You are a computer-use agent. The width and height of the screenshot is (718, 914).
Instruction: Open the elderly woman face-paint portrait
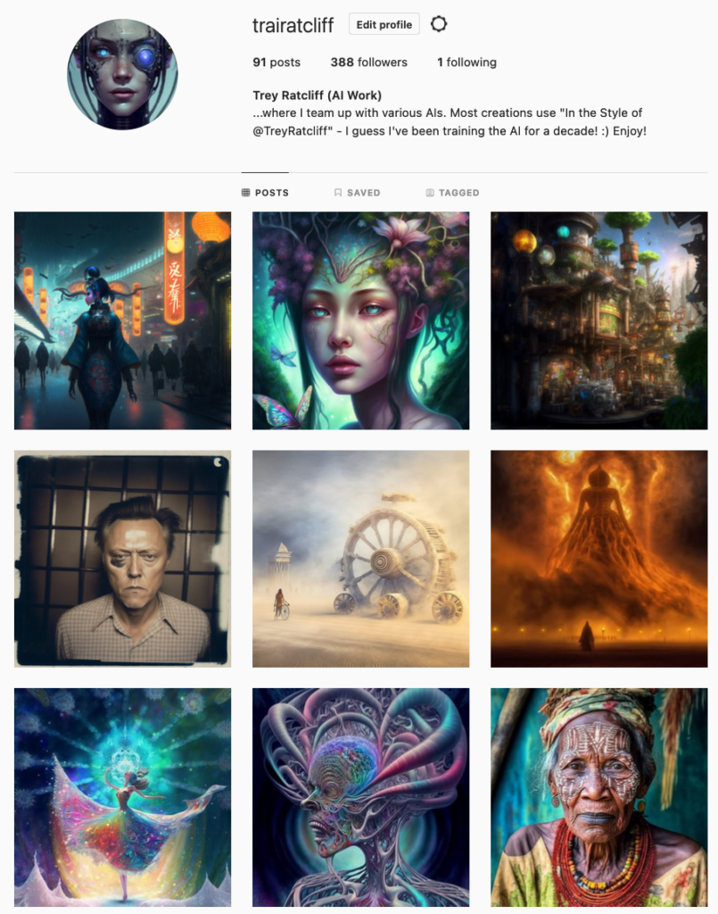[598, 797]
